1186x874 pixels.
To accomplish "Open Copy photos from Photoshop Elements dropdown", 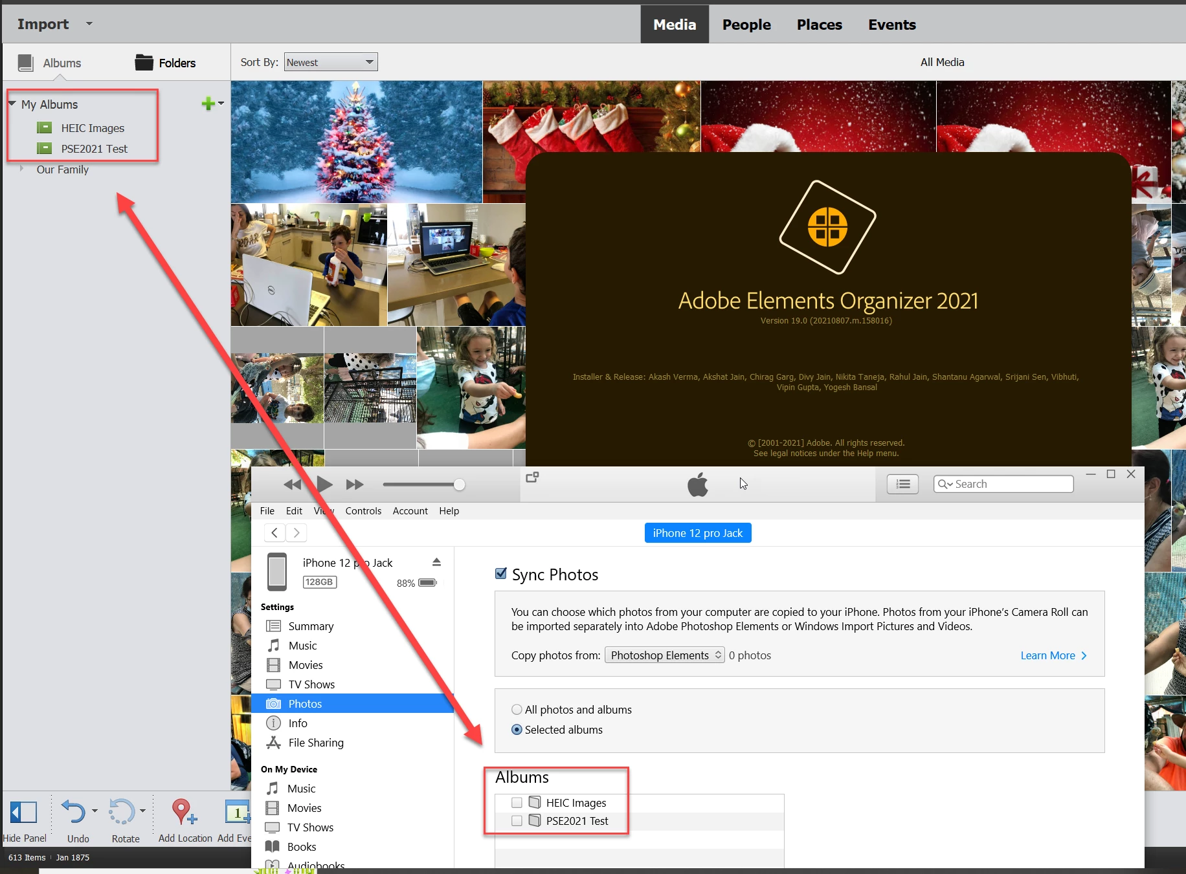I will click(665, 655).
